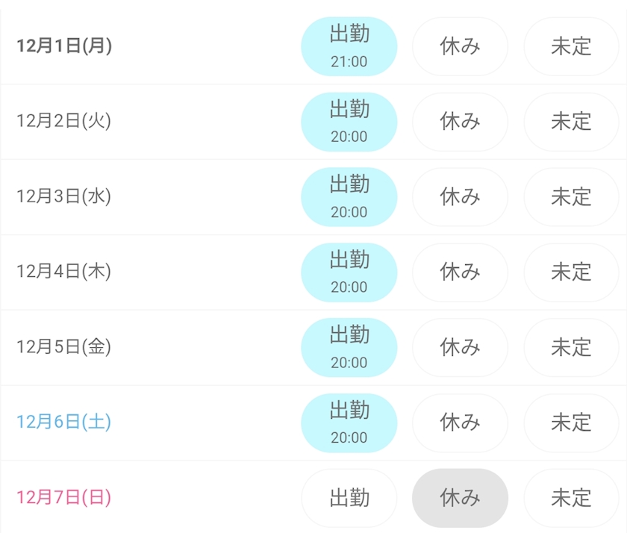Set 12月4日(木) to 未定
627x533 pixels.
point(571,272)
